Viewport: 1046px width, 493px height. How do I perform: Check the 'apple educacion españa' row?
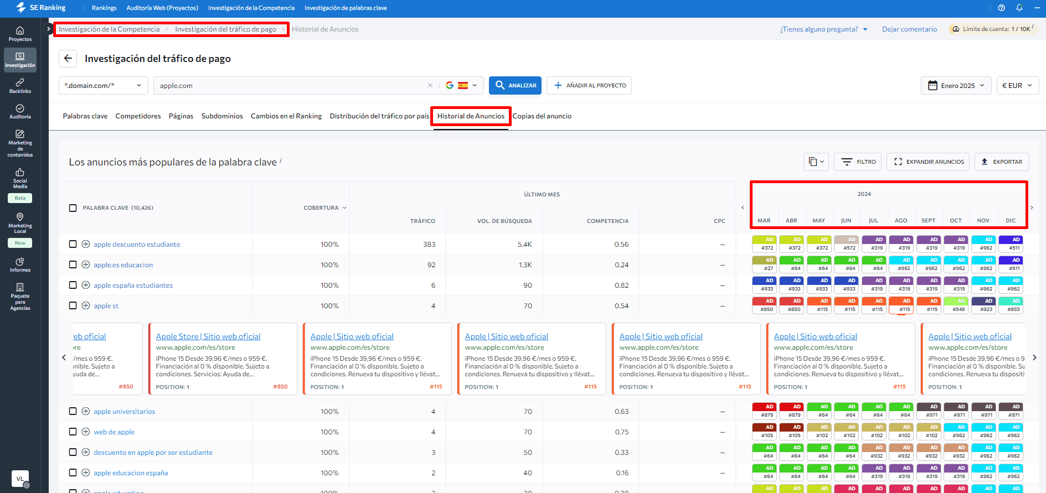pyautogui.click(x=73, y=473)
